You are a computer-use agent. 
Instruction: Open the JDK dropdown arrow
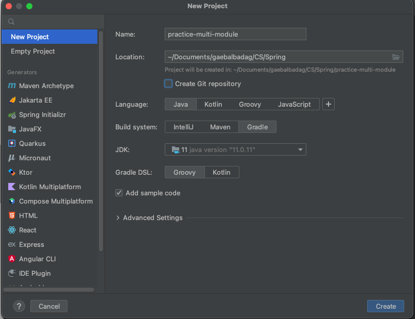pos(300,149)
